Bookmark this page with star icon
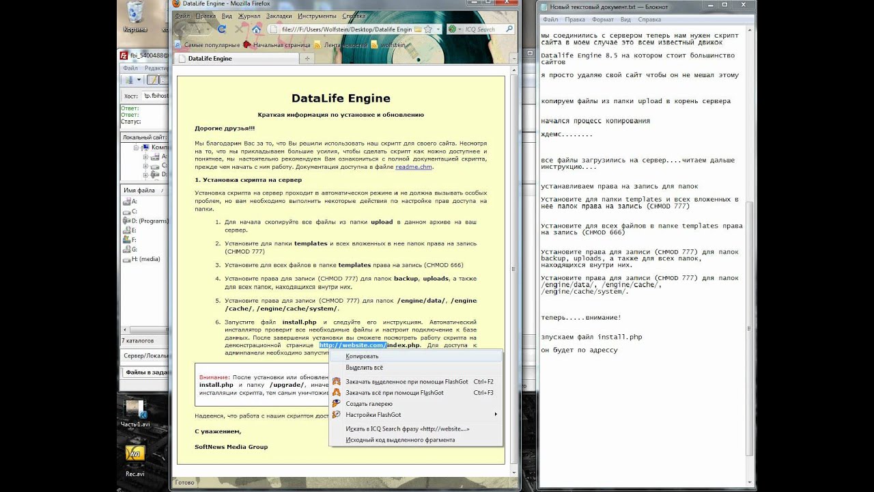Image resolution: width=874 pixels, height=492 pixels. (x=428, y=29)
